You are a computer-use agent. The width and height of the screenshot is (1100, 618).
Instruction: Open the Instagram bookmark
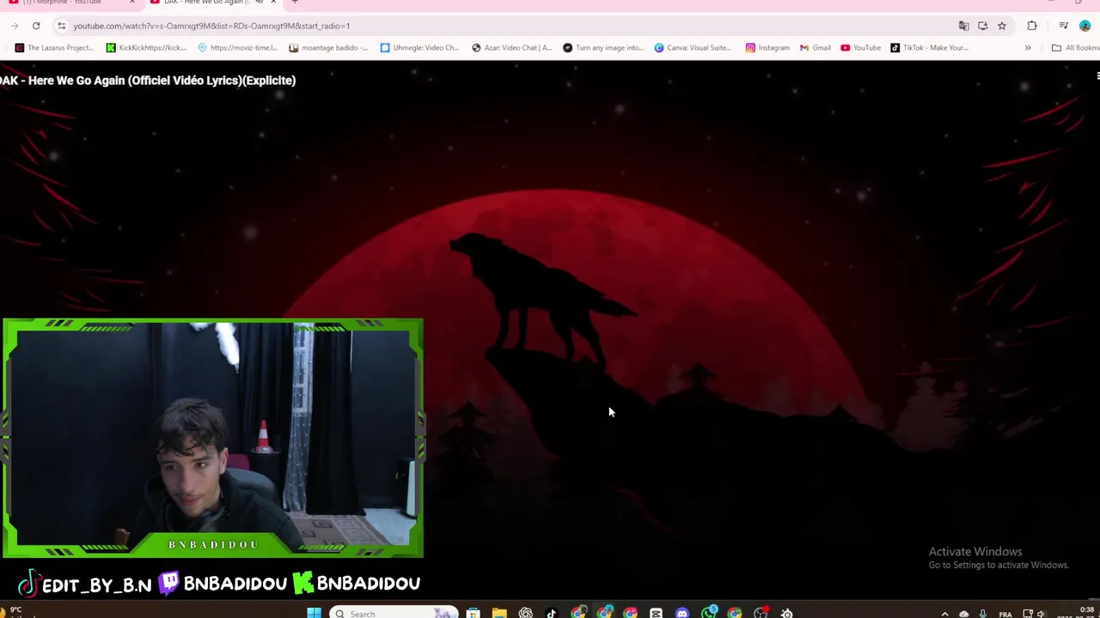[768, 47]
